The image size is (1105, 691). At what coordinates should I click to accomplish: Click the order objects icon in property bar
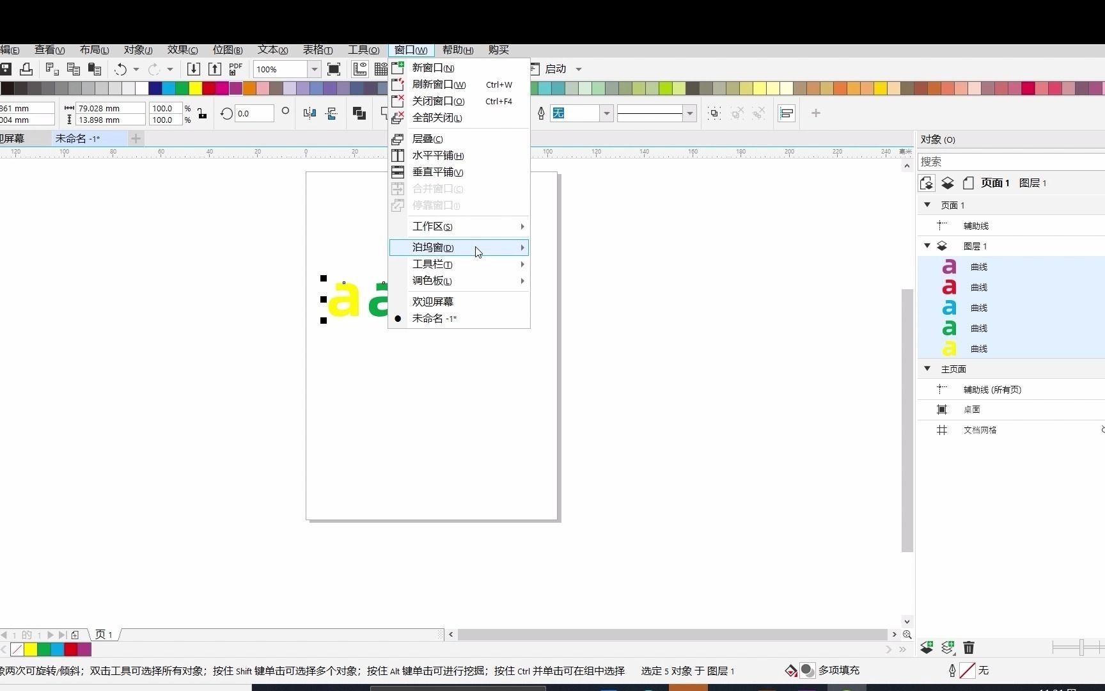coord(359,113)
